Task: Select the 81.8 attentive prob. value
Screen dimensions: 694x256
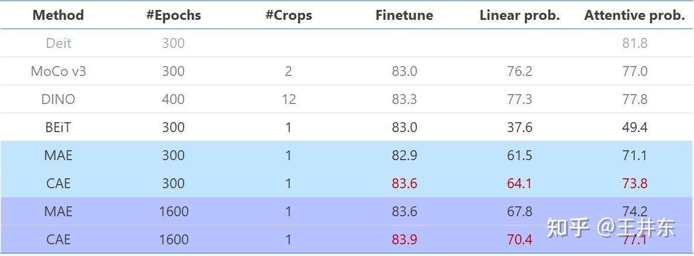Action: [634, 43]
